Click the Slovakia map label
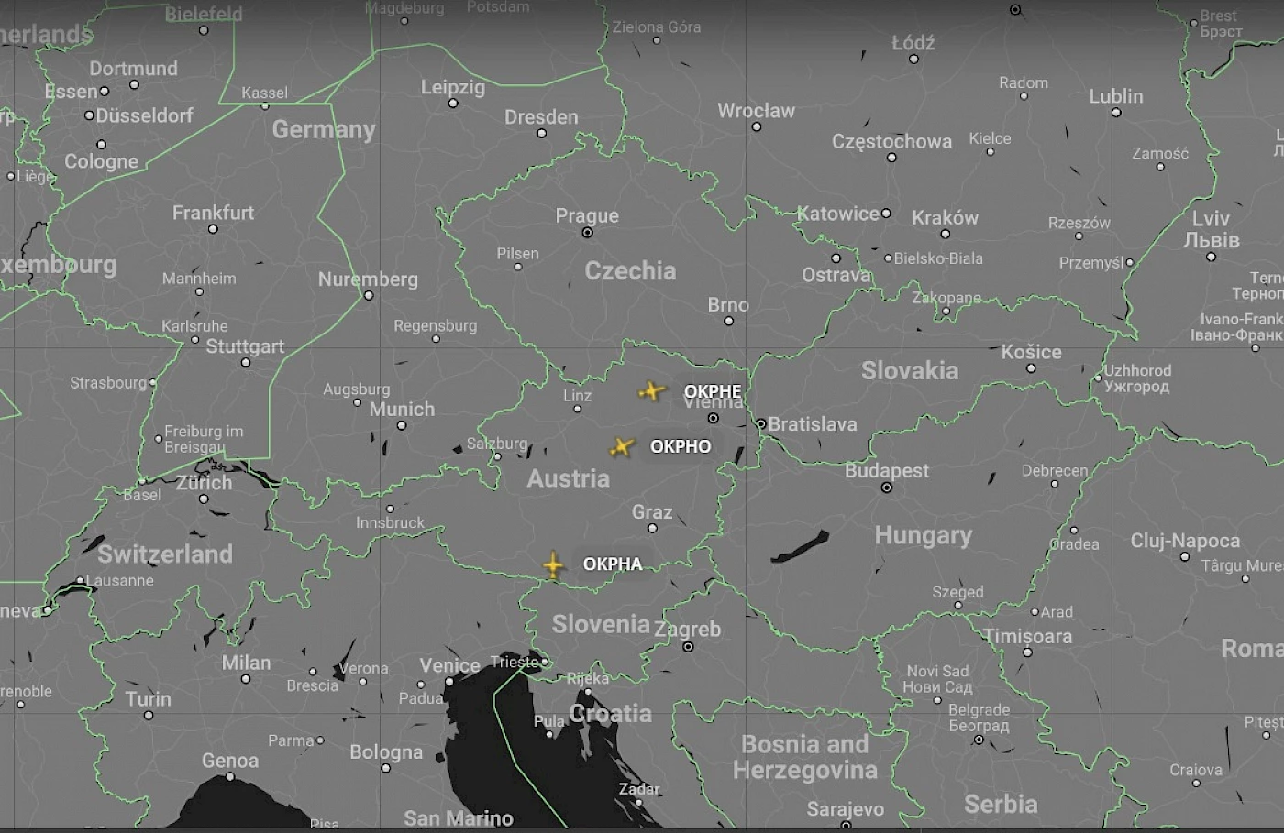The width and height of the screenshot is (1284, 833). 909,370
